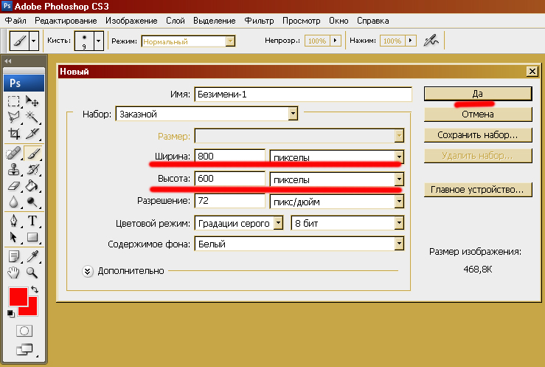Toggle the Airbrush option

point(431,41)
